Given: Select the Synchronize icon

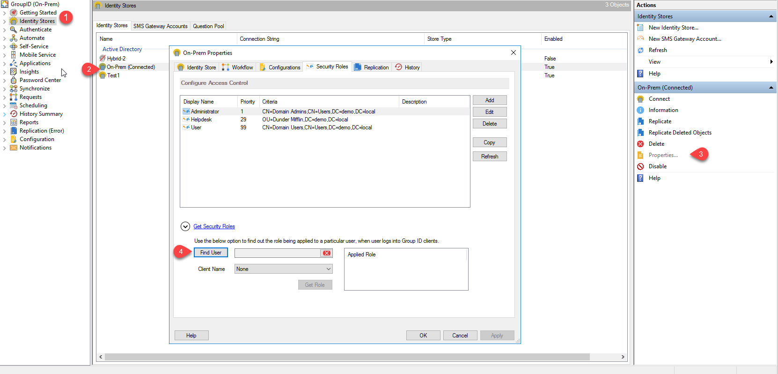Looking at the screenshot, I should 14,89.
